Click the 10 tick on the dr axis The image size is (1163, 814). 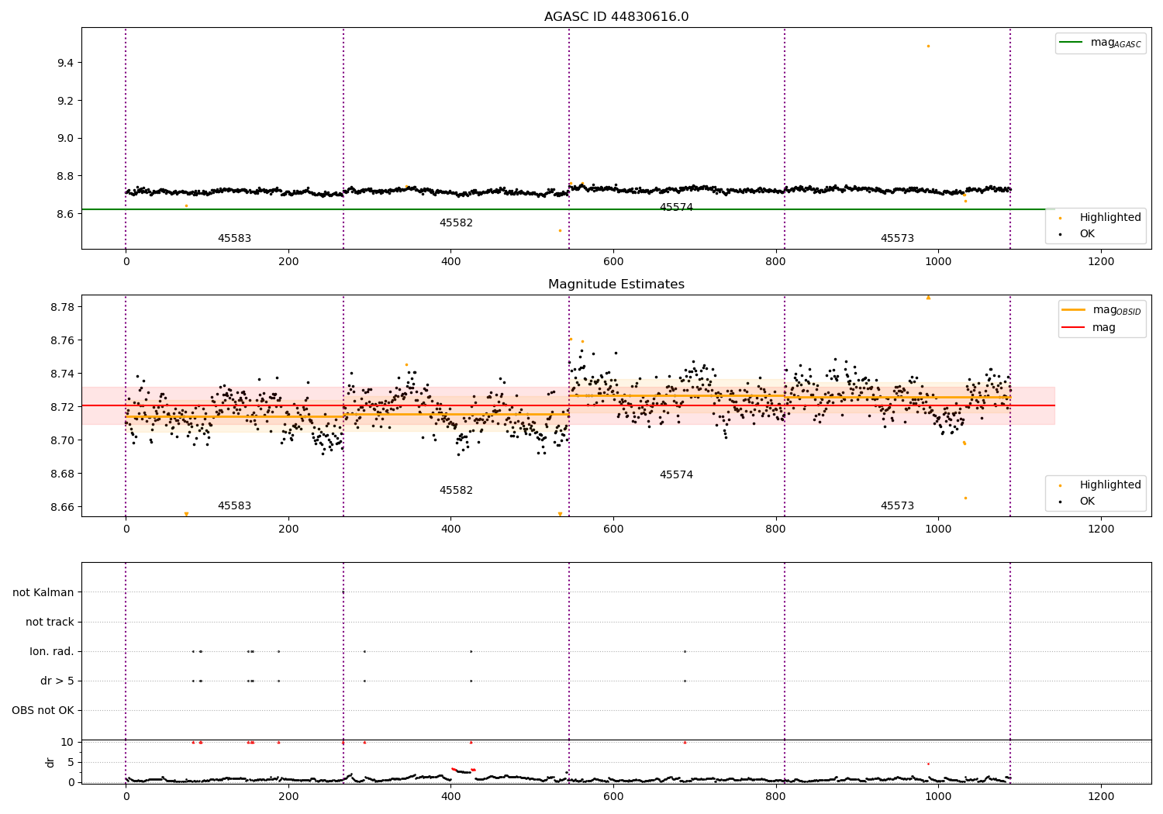coord(67,743)
